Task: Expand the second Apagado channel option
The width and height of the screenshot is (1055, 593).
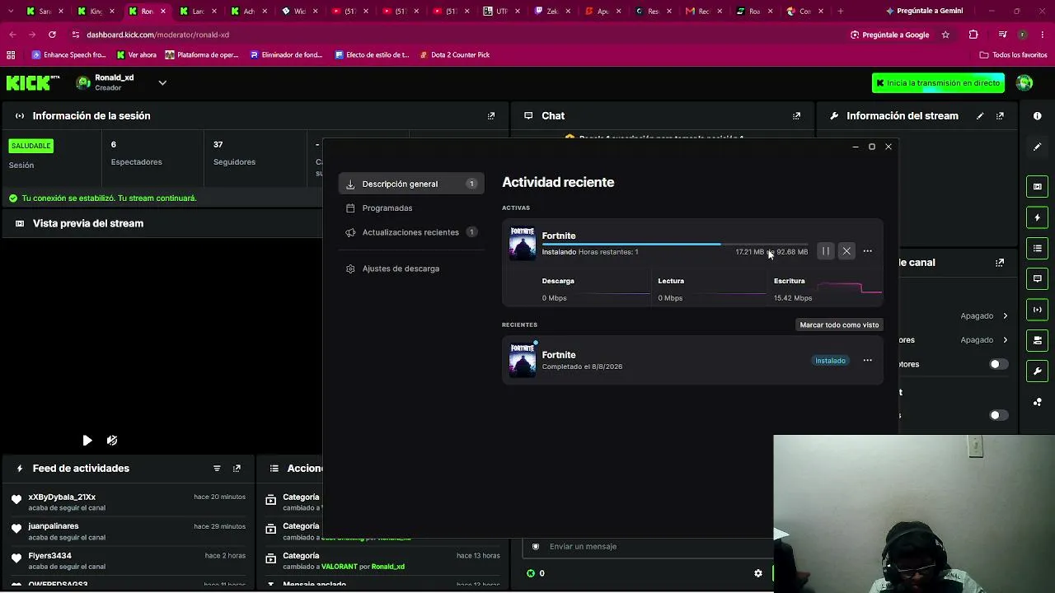Action: 984,339
